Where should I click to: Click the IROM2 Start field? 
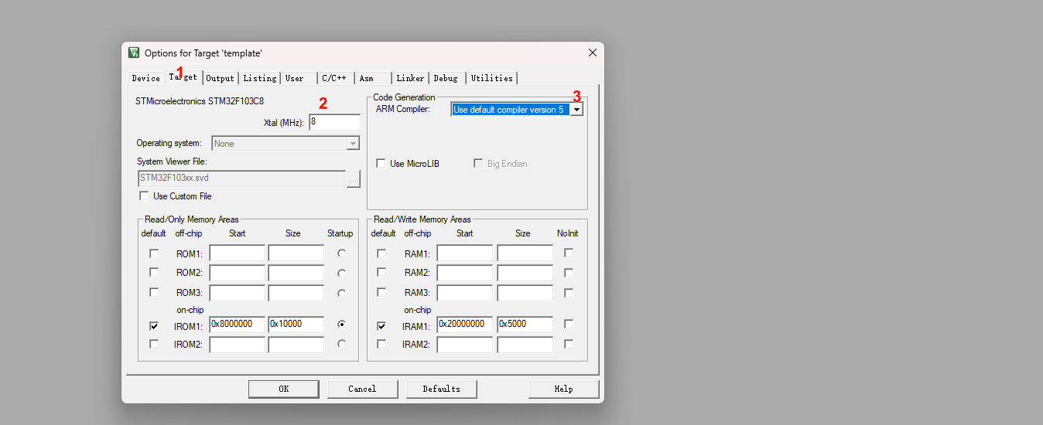coord(237,345)
